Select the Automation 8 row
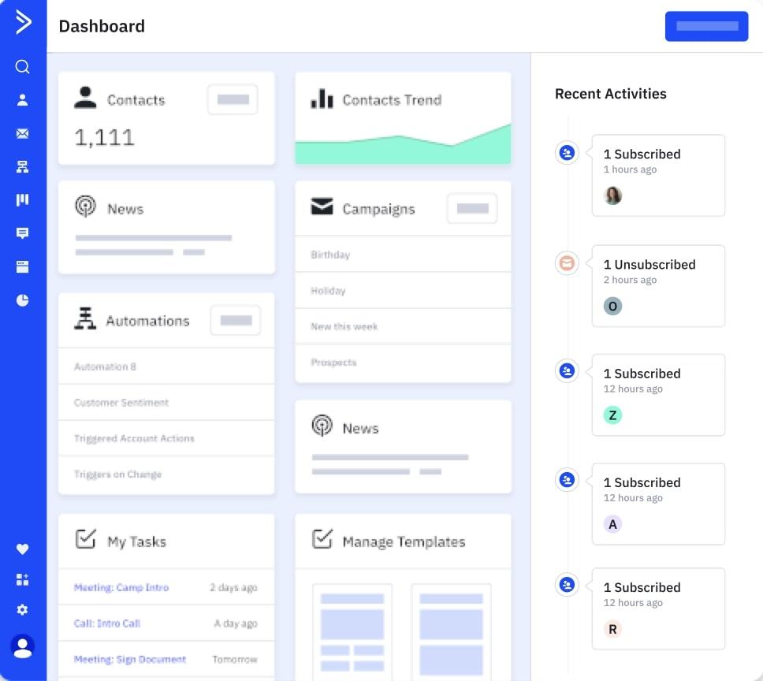 (x=166, y=367)
